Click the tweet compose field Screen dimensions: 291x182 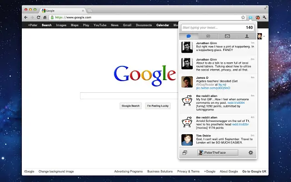tap(218, 28)
